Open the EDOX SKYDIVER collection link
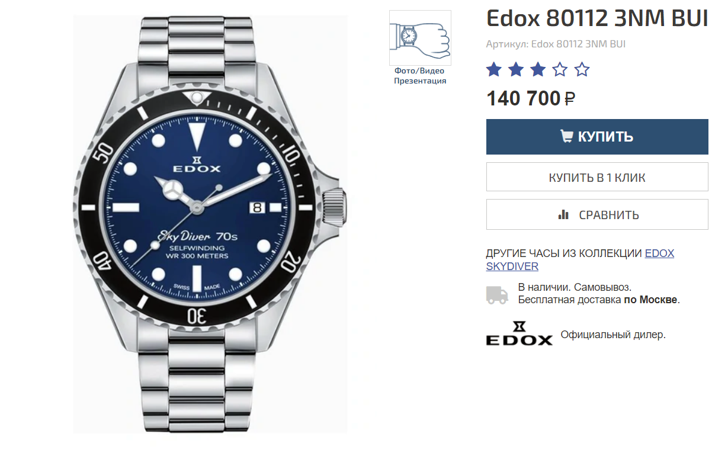This screenshot has width=728, height=456. point(580,259)
